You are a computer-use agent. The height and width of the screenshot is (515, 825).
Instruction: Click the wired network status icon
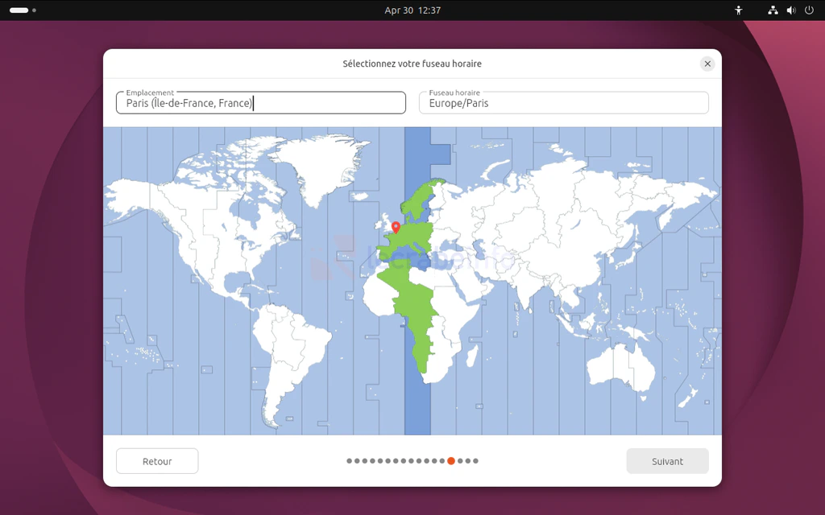[773, 10]
